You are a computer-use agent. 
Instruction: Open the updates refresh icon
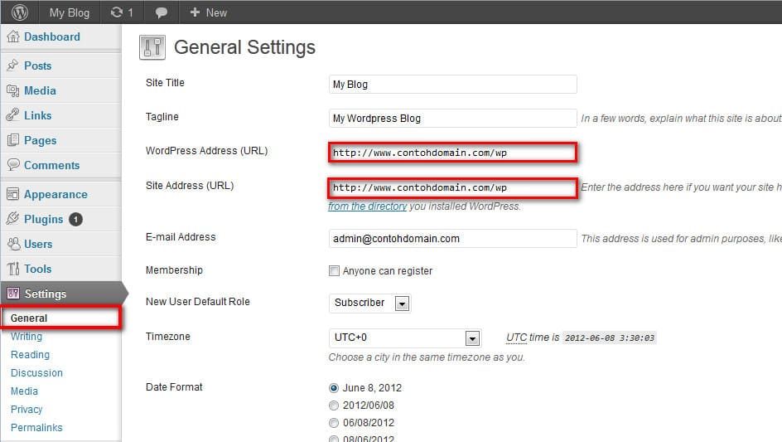(x=117, y=12)
